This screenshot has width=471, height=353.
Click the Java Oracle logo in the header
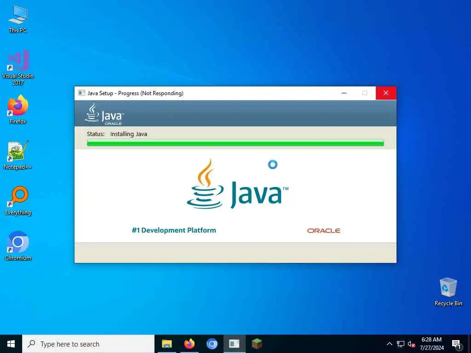coord(104,114)
